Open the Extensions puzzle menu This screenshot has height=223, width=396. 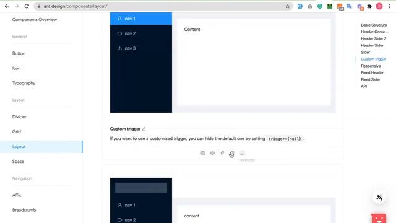point(369,6)
